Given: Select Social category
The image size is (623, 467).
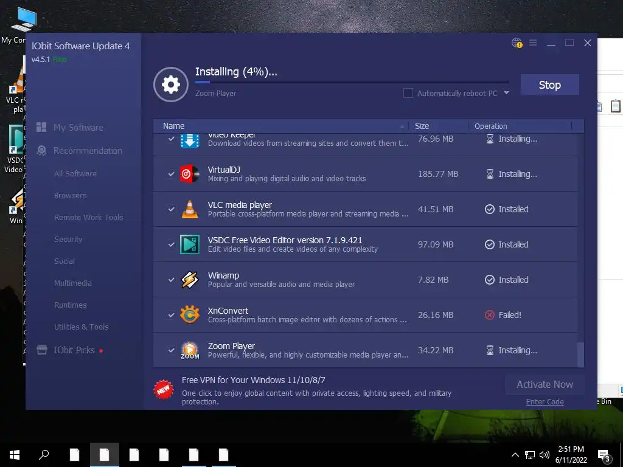Looking at the screenshot, I should pyautogui.click(x=64, y=261).
